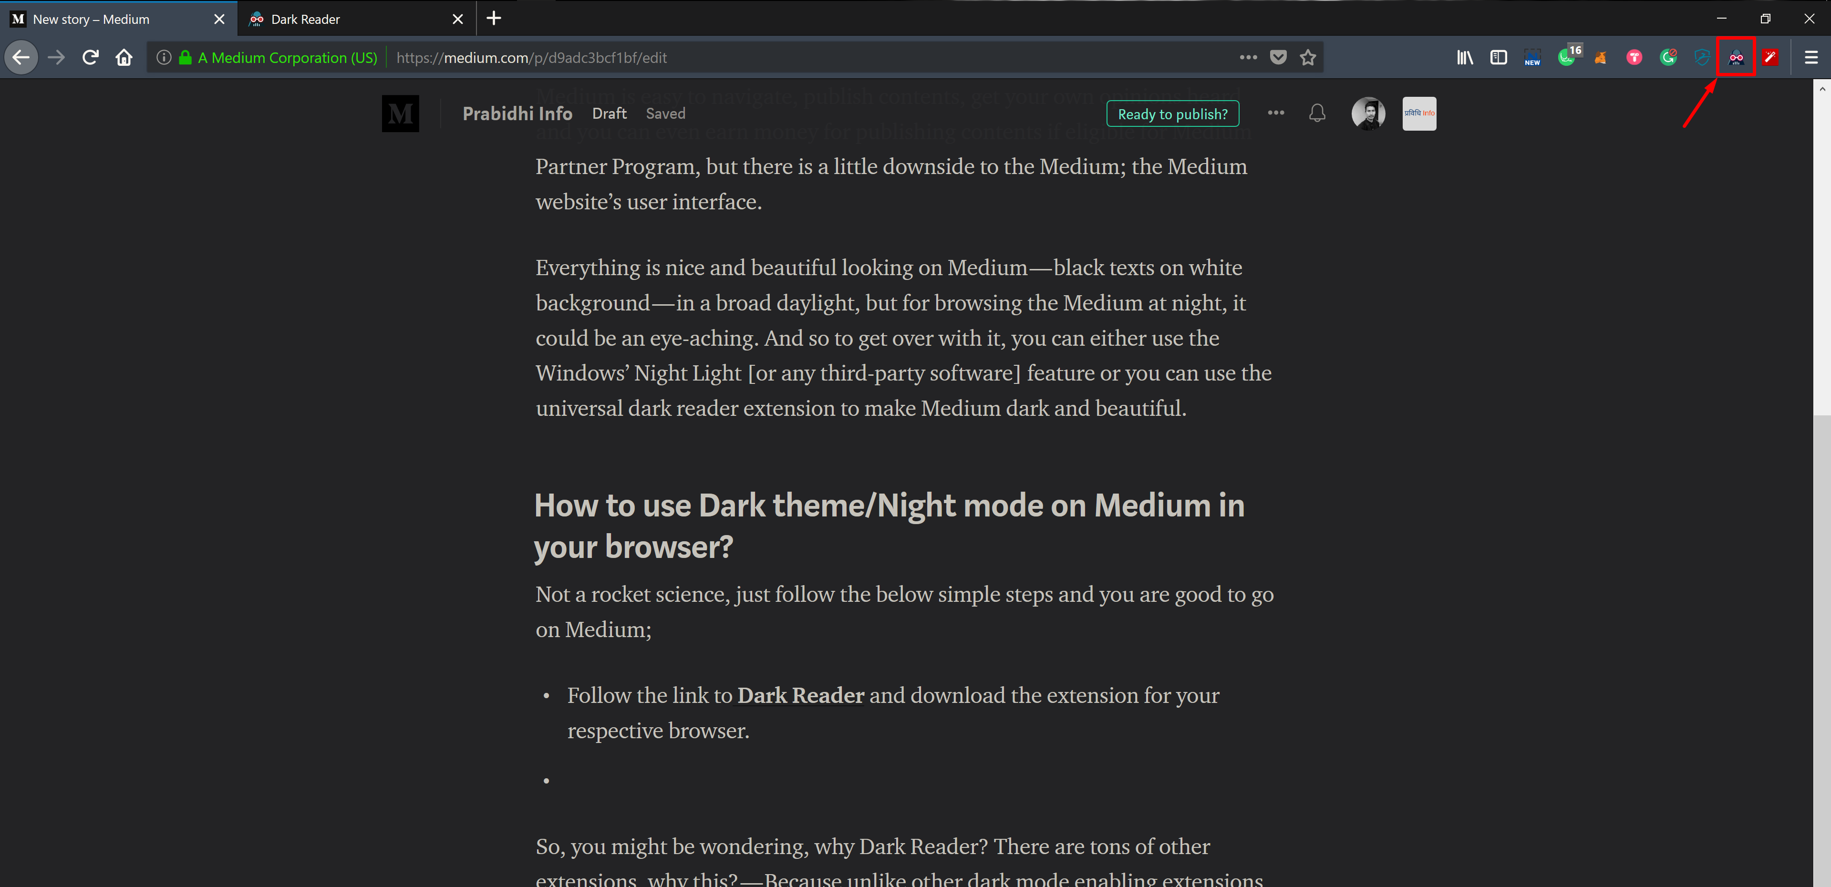The image size is (1831, 887).
Task: Click the red magic wand extension
Action: point(1770,58)
